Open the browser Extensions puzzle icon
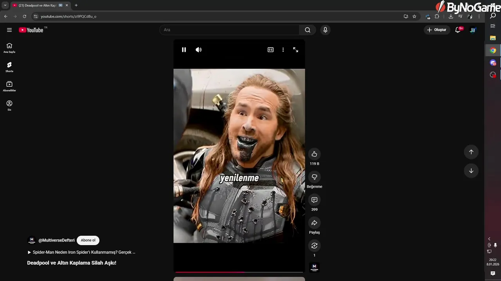501x281 pixels. 437,16
